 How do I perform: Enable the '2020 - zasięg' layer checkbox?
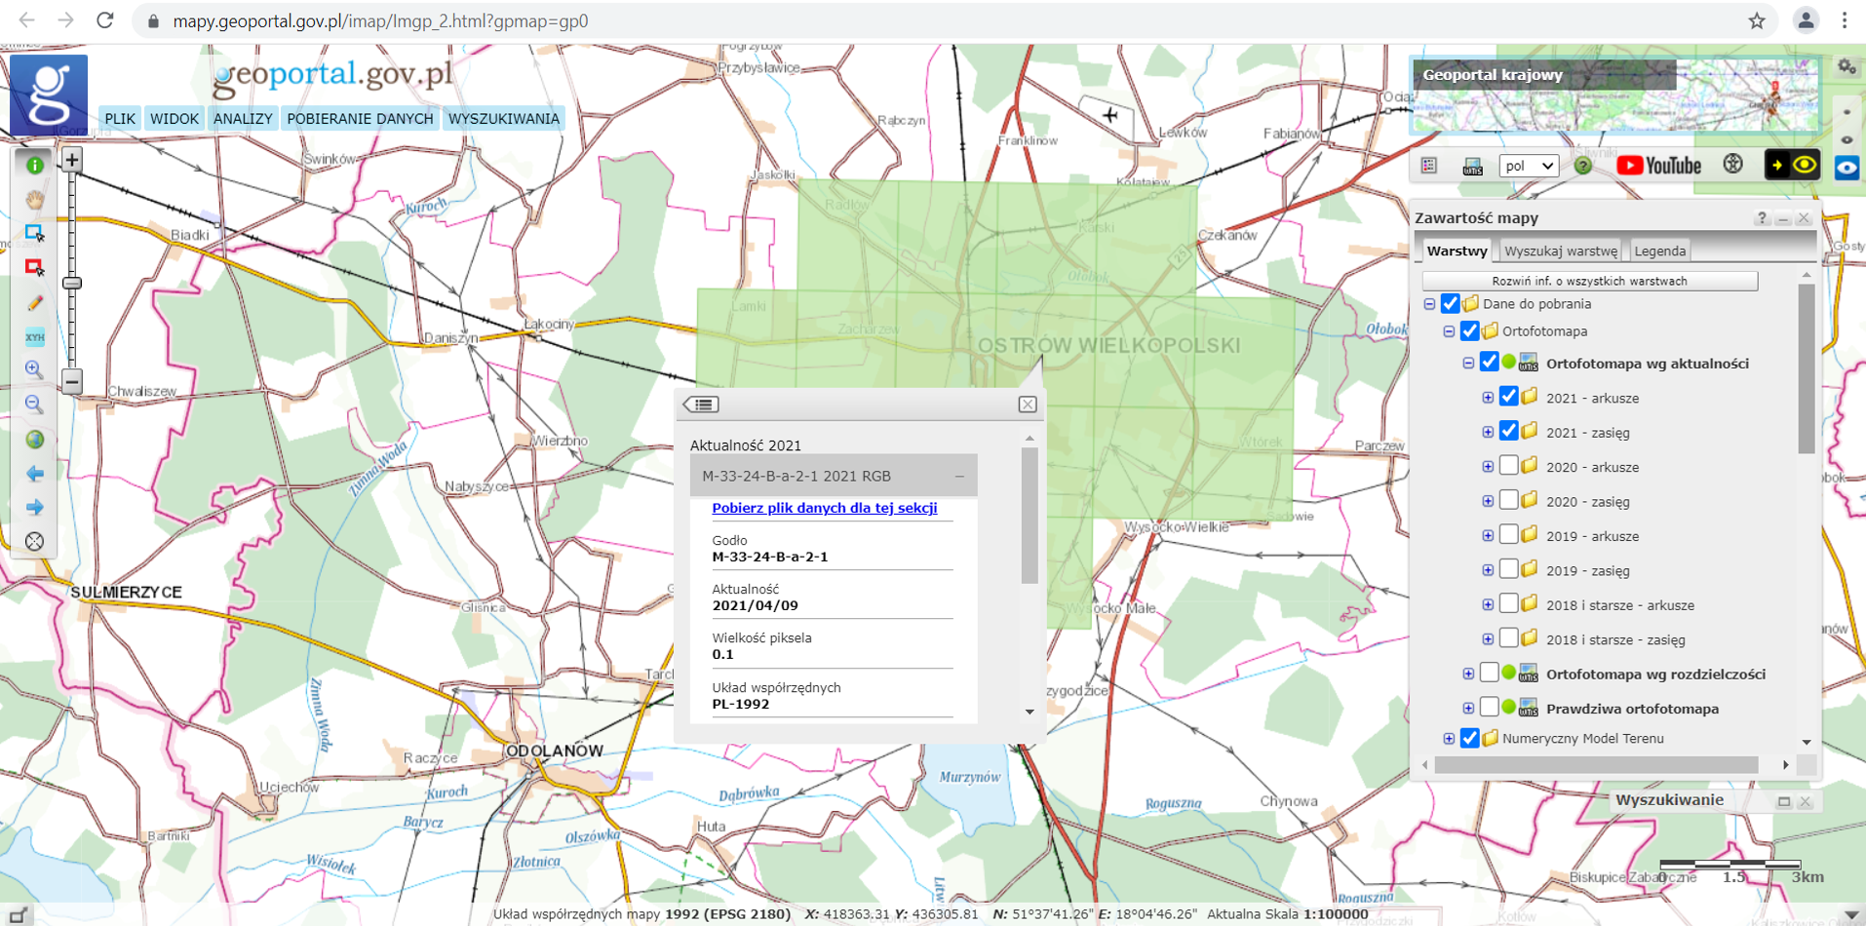tap(1508, 501)
